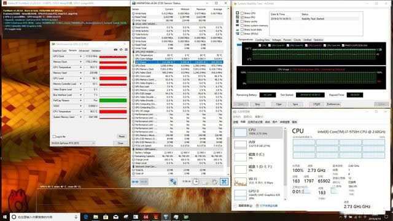Click Clear button in stability test

[x=279, y=104]
